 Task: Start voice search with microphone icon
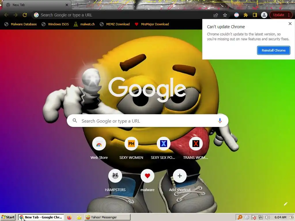click(220, 121)
